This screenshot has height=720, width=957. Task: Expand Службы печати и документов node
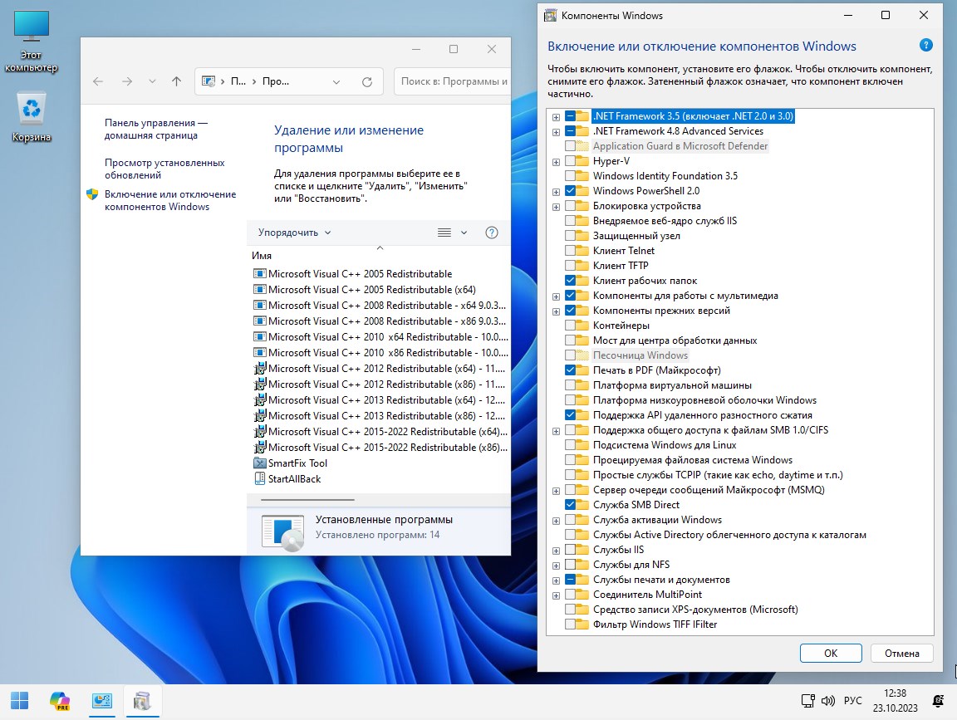click(556, 580)
